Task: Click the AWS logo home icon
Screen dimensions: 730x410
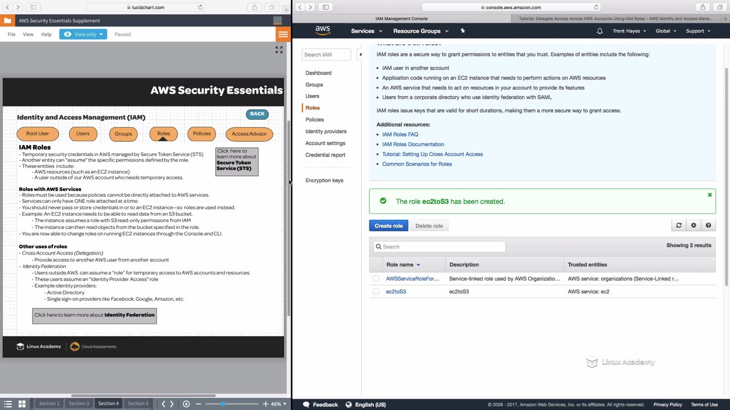Action: (x=323, y=31)
